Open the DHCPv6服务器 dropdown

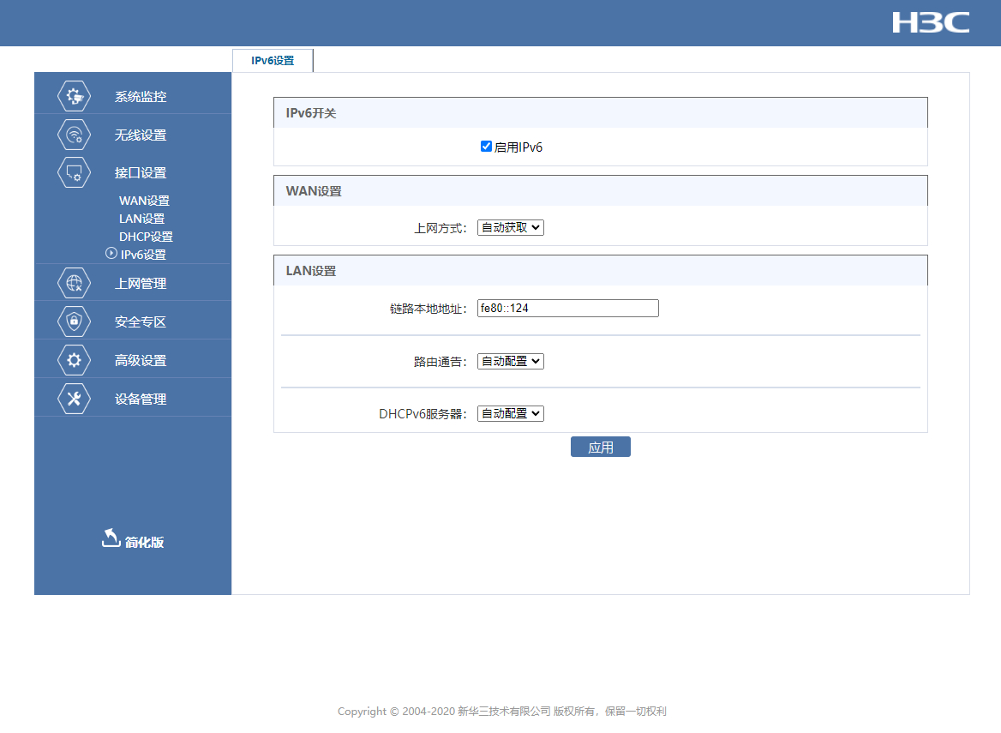(x=511, y=413)
